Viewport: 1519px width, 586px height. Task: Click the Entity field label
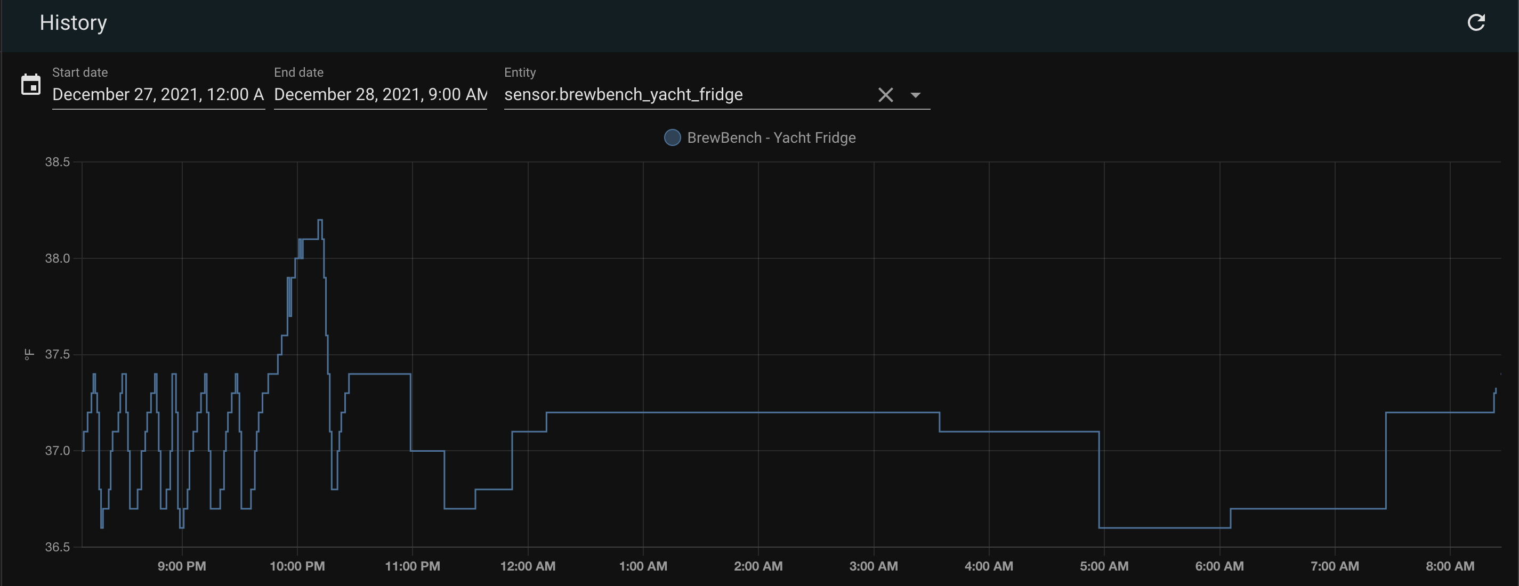[x=520, y=72]
